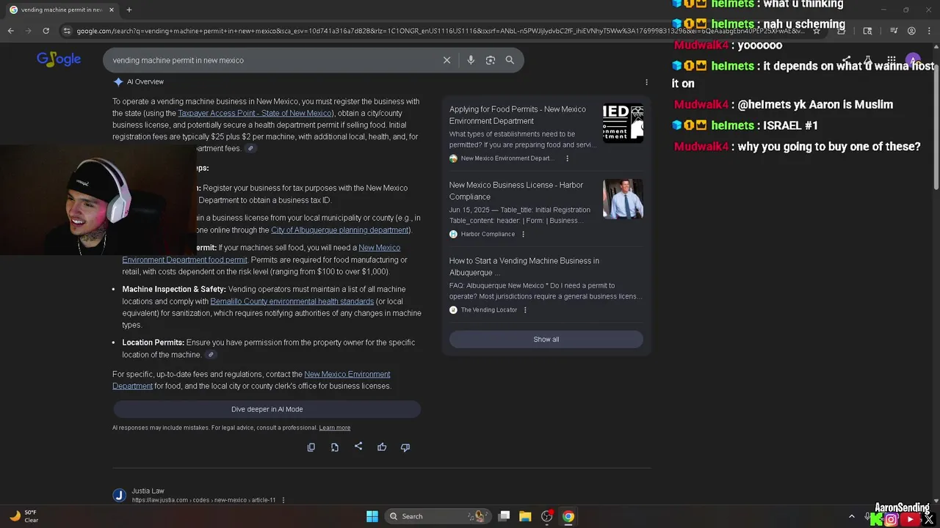Share the AI Overview response

(x=358, y=447)
